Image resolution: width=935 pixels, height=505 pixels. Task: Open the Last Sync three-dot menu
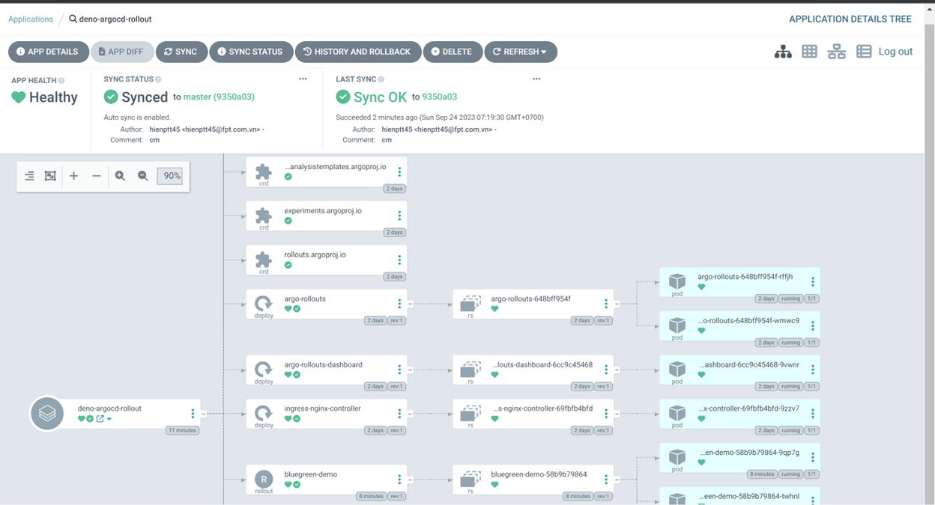[x=536, y=79]
